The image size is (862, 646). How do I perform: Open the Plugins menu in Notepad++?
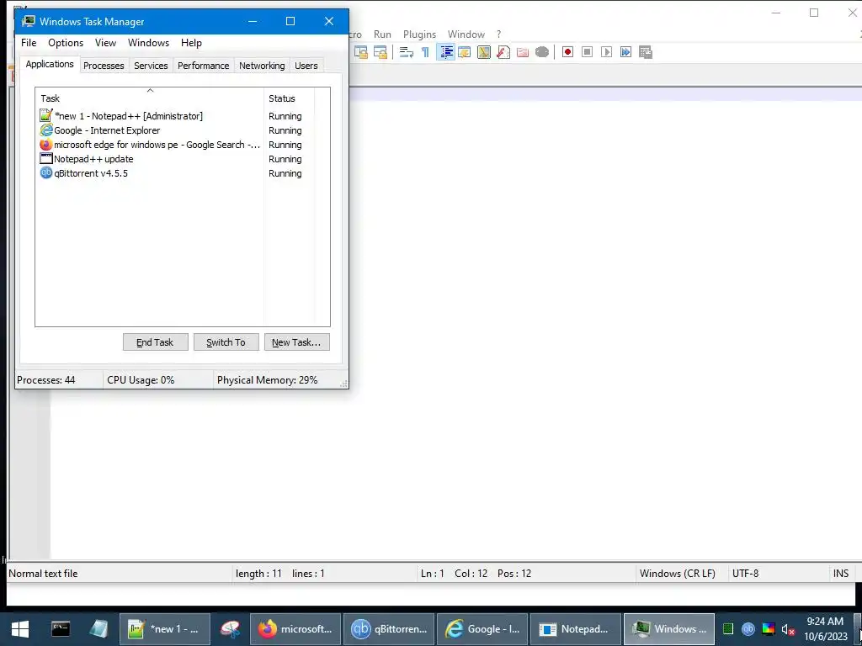coord(419,34)
